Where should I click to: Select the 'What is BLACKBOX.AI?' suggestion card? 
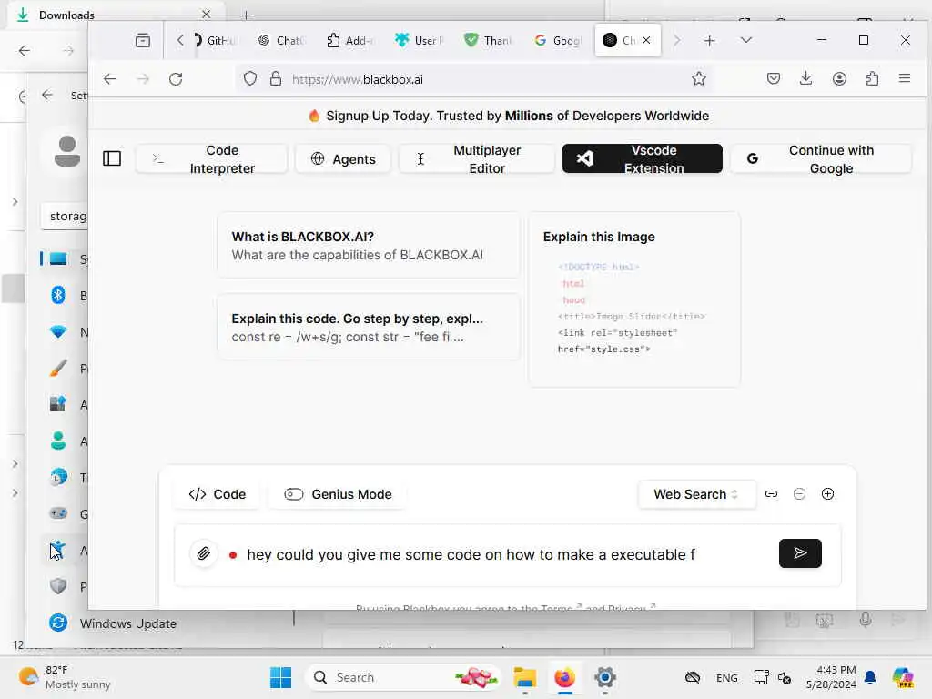[369, 246]
